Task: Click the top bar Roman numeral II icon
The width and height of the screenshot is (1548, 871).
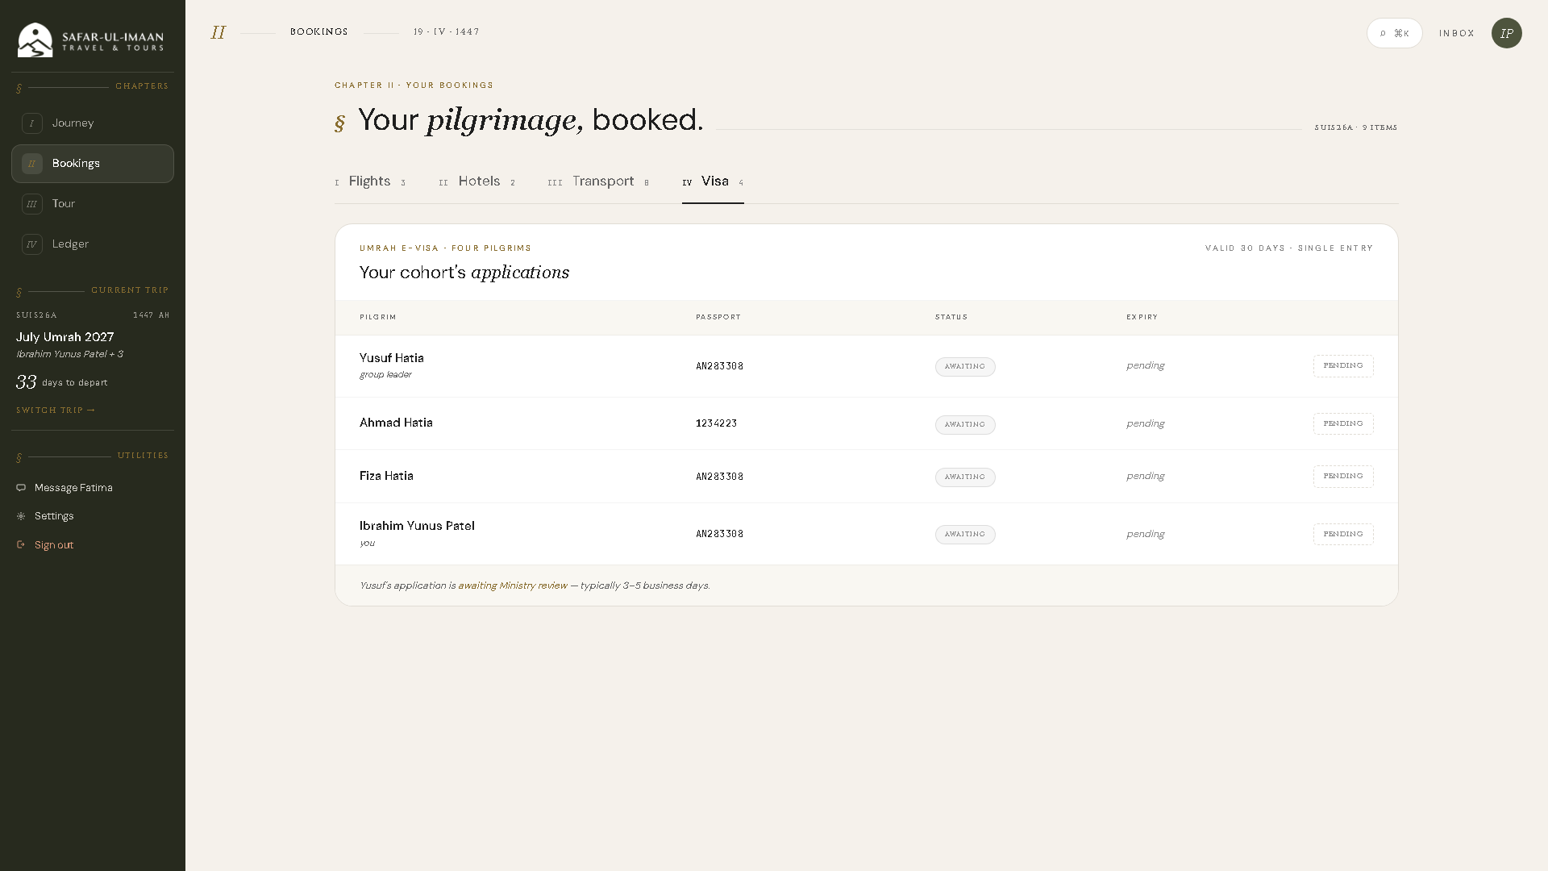Action: click(218, 32)
